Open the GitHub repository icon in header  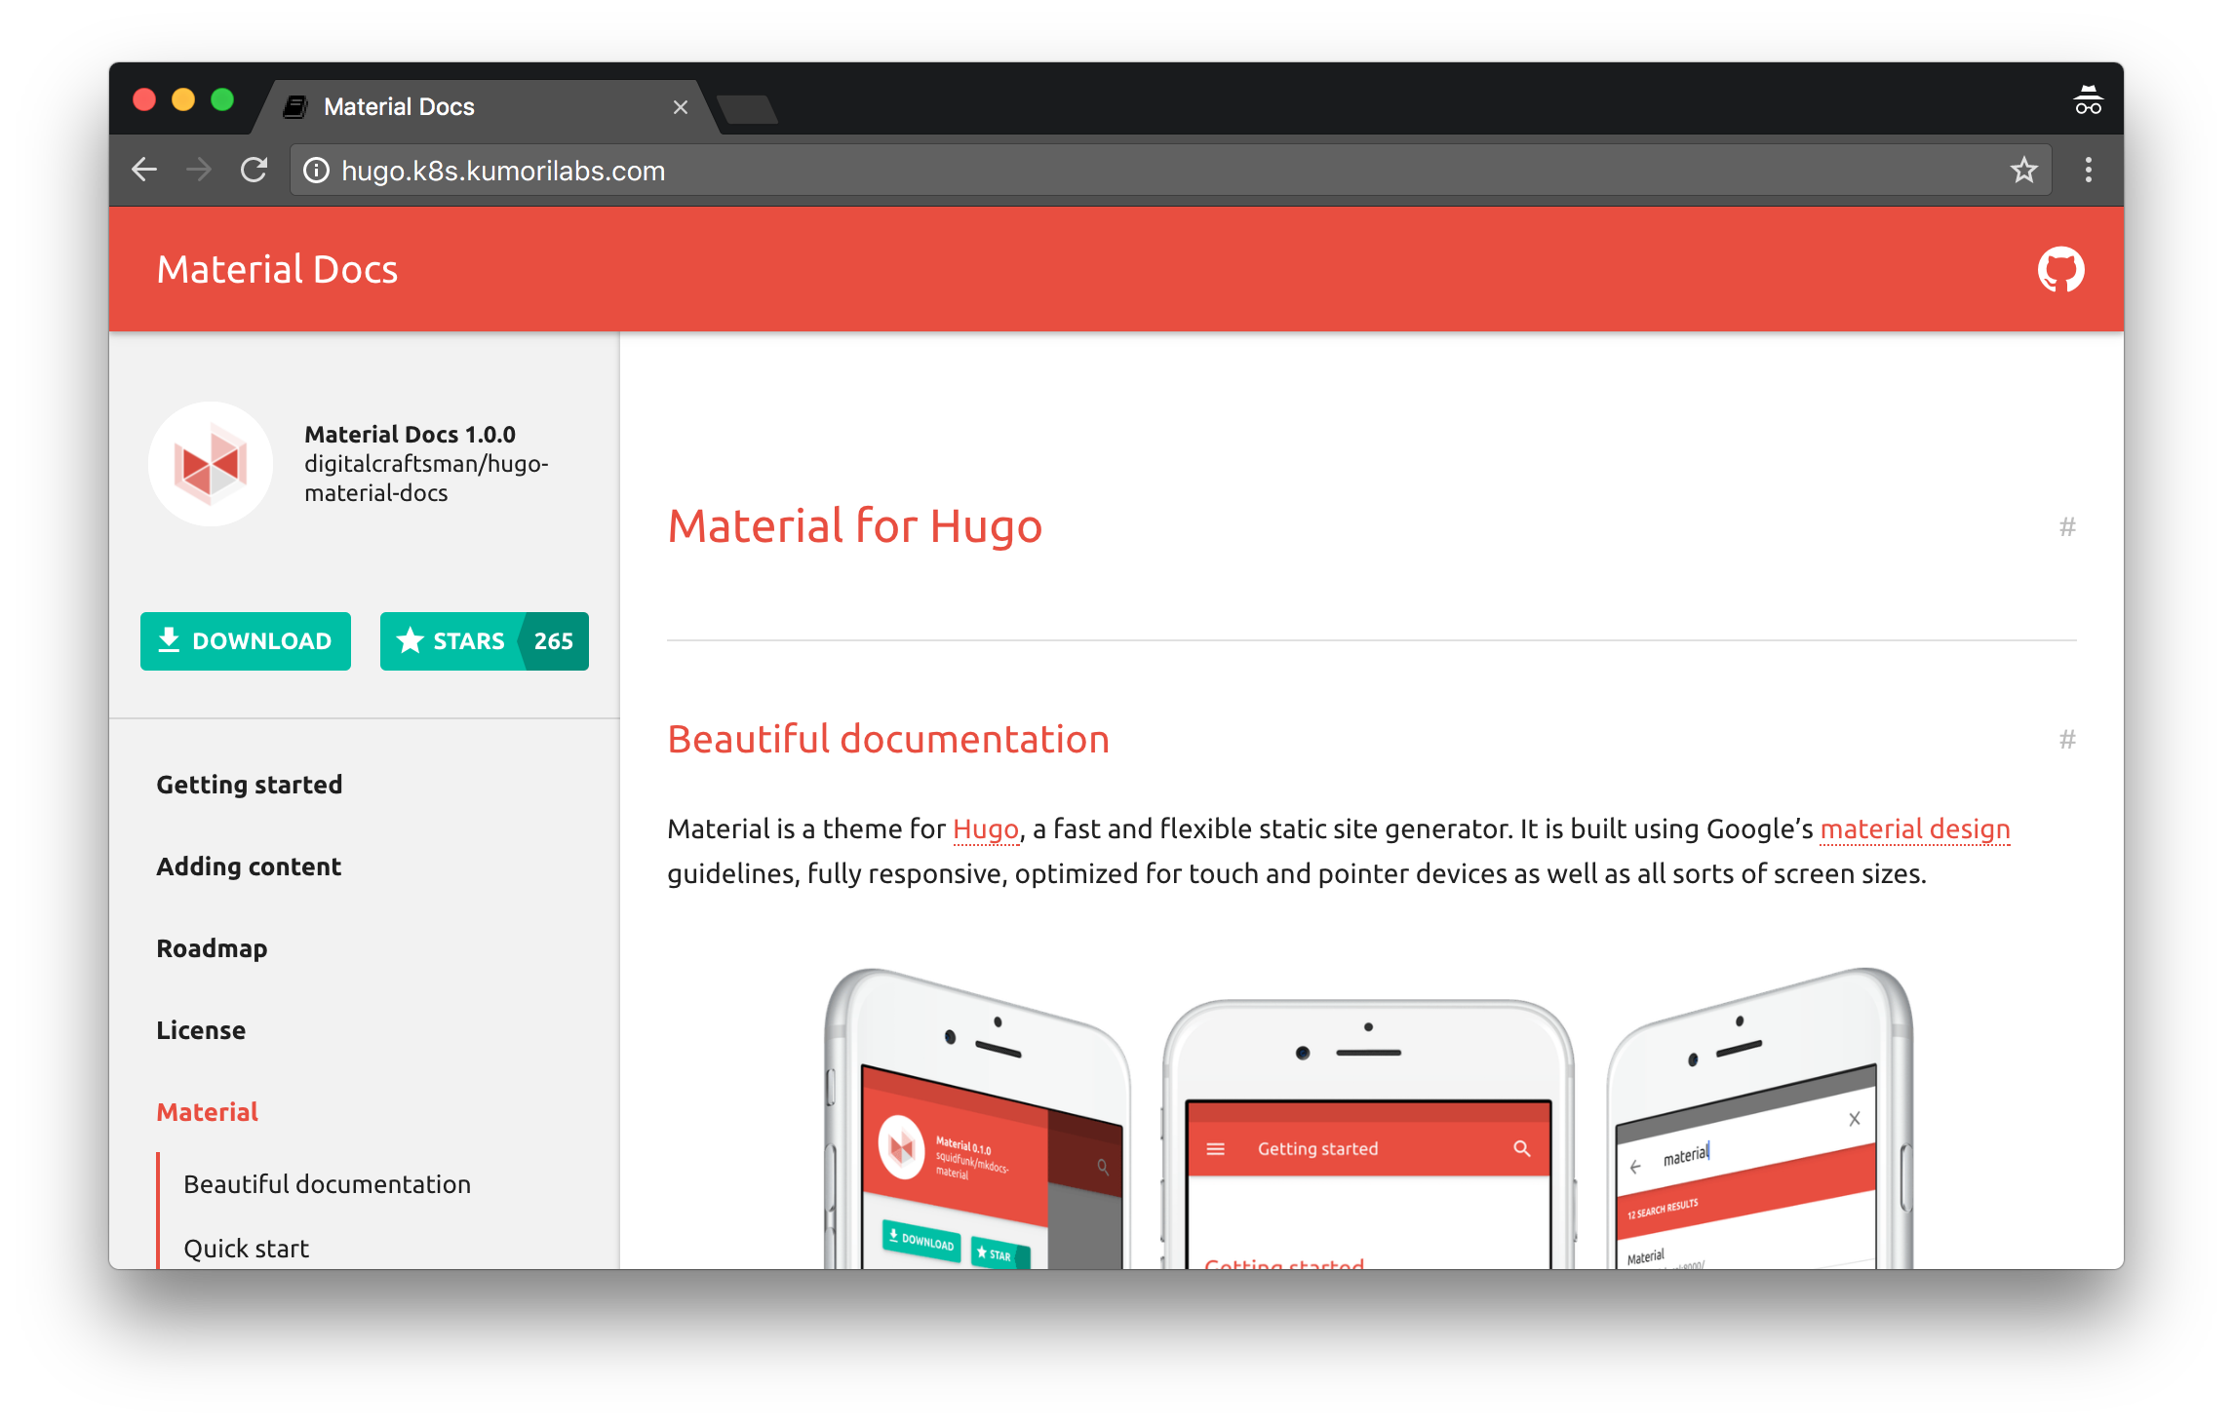(x=2060, y=269)
